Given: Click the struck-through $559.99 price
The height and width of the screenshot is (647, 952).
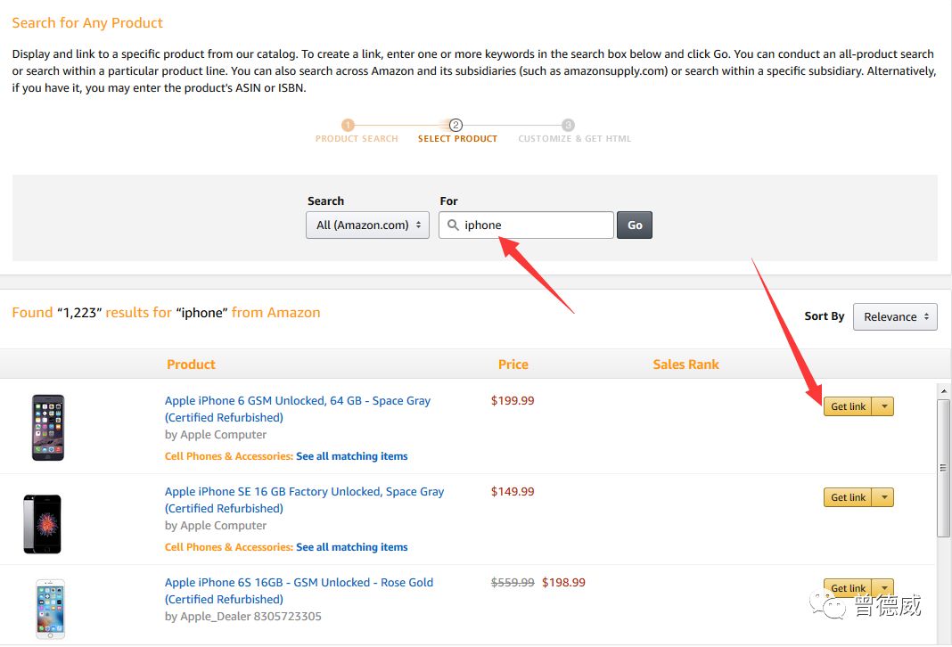Looking at the screenshot, I should click(513, 583).
